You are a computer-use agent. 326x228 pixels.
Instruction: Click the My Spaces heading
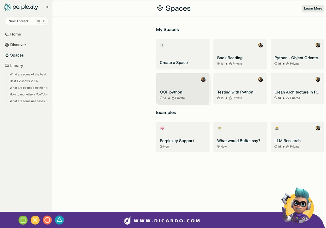[x=167, y=29]
